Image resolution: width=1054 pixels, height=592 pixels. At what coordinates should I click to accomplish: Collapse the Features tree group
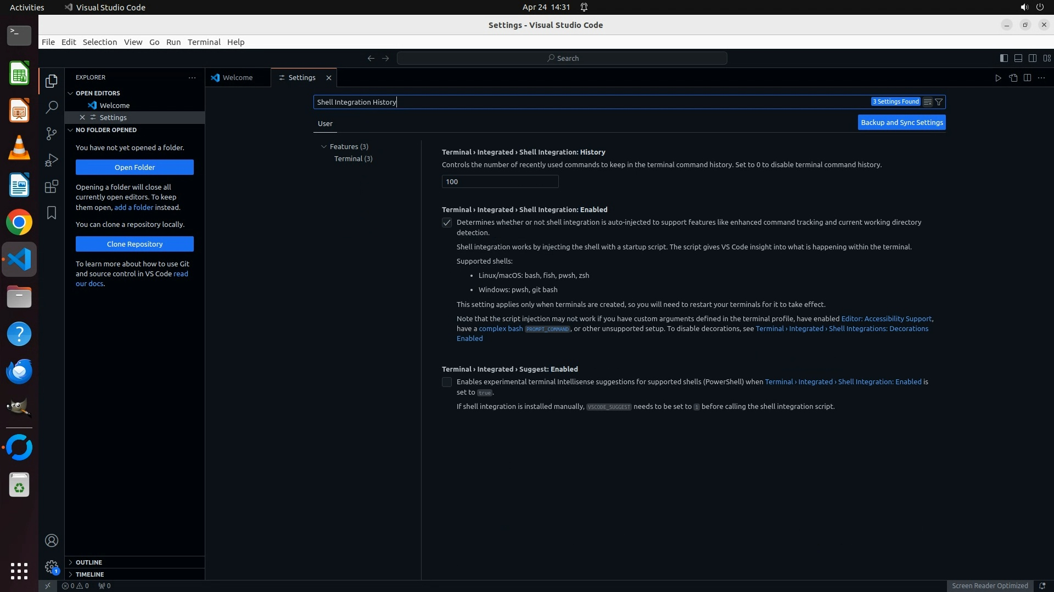coord(324,146)
